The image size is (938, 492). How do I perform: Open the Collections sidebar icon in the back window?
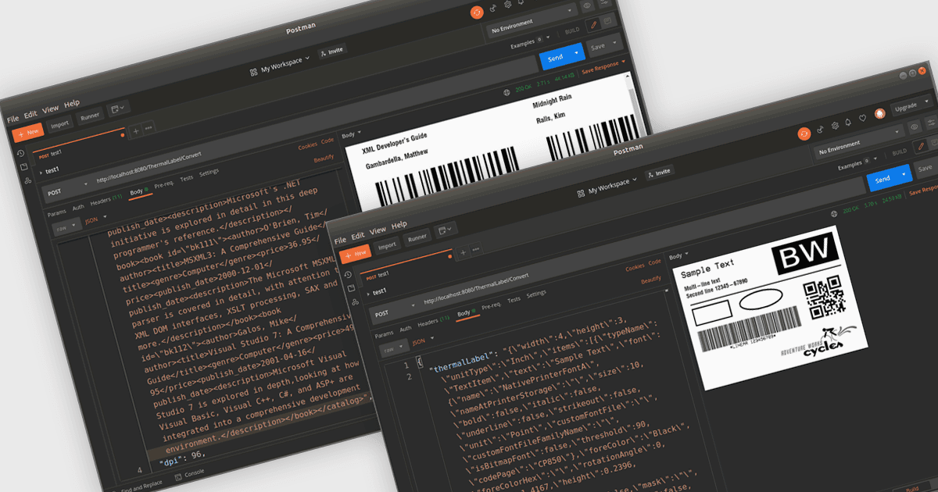(24, 167)
